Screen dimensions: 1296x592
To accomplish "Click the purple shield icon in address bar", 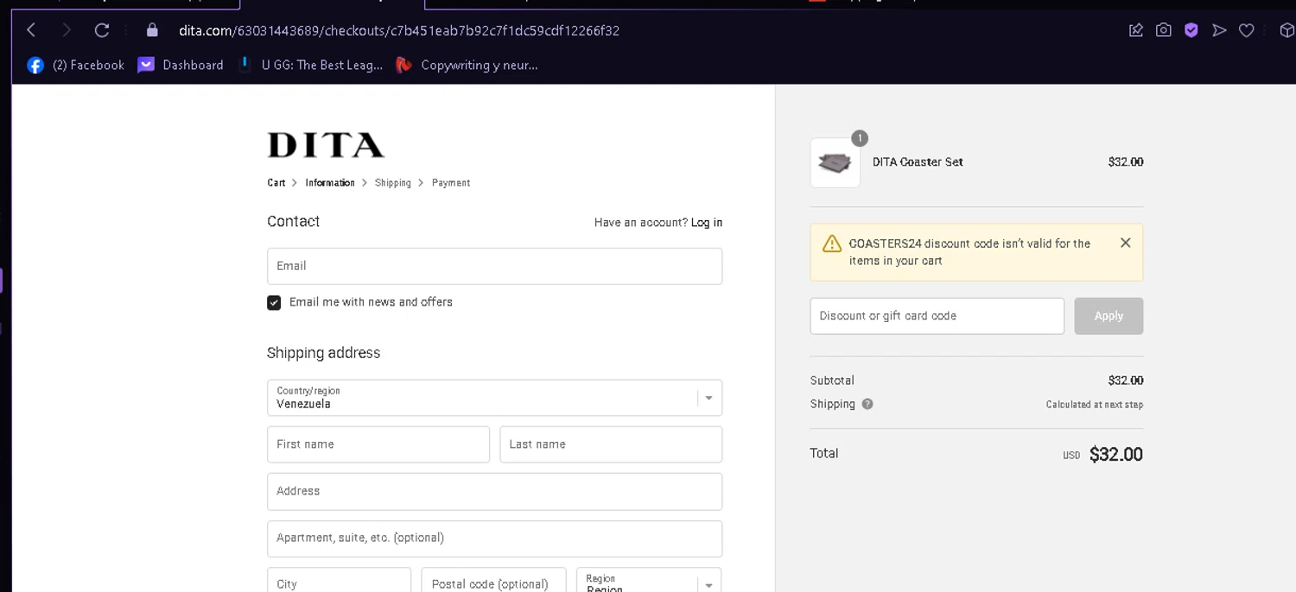I will click(1191, 30).
